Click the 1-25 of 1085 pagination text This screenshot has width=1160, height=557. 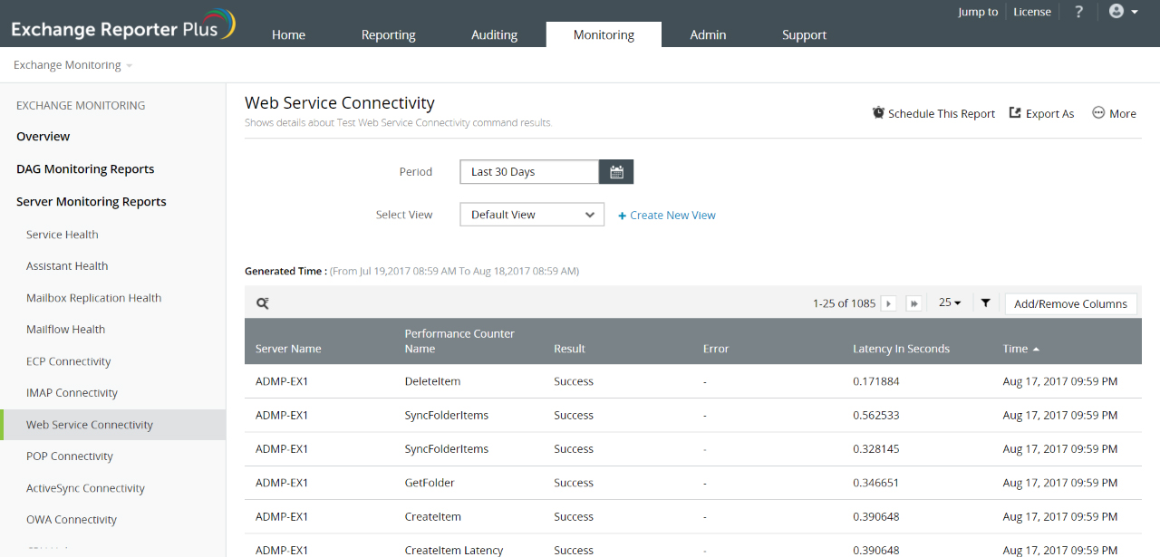pyautogui.click(x=844, y=303)
